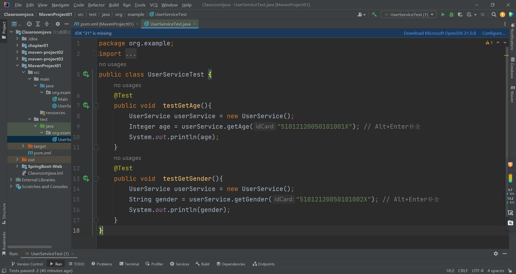Open the Maven tool window
The width and height of the screenshot is (516, 274).
[x=513, y=94]
